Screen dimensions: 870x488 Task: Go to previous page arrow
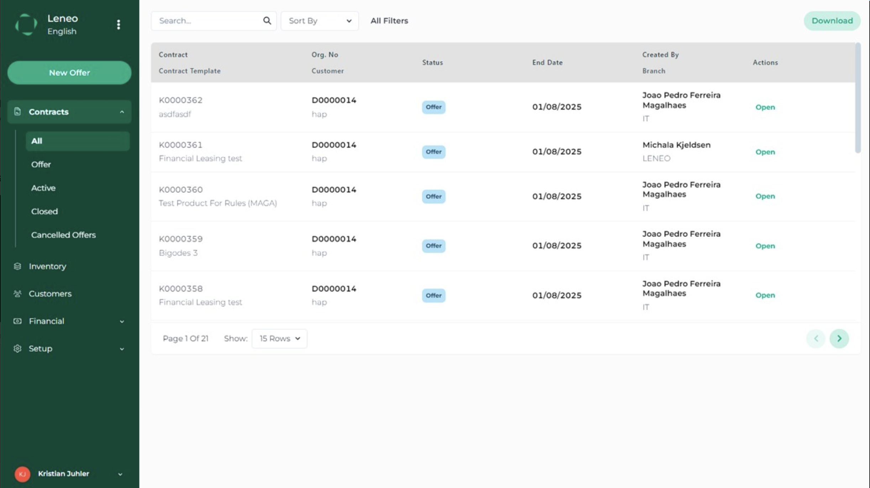click(x=816, y=338)
